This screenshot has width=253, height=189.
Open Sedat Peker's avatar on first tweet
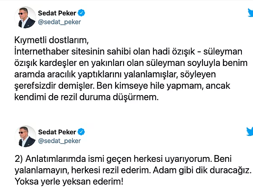(25, 18)
